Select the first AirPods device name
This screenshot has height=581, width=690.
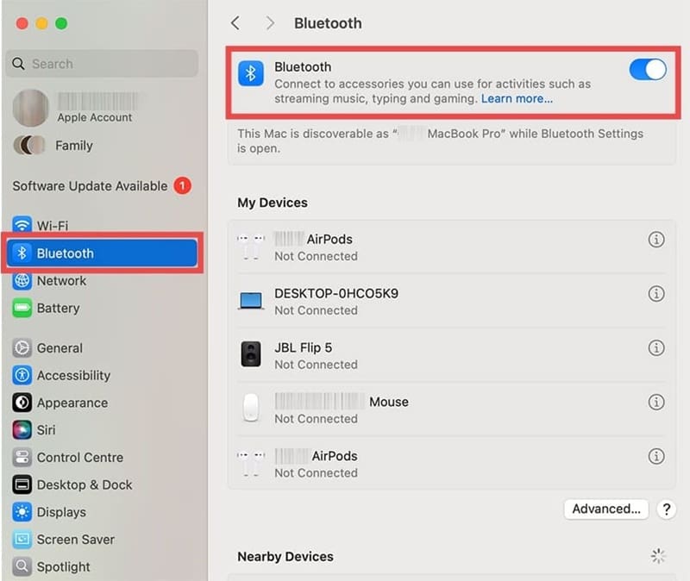313,240
